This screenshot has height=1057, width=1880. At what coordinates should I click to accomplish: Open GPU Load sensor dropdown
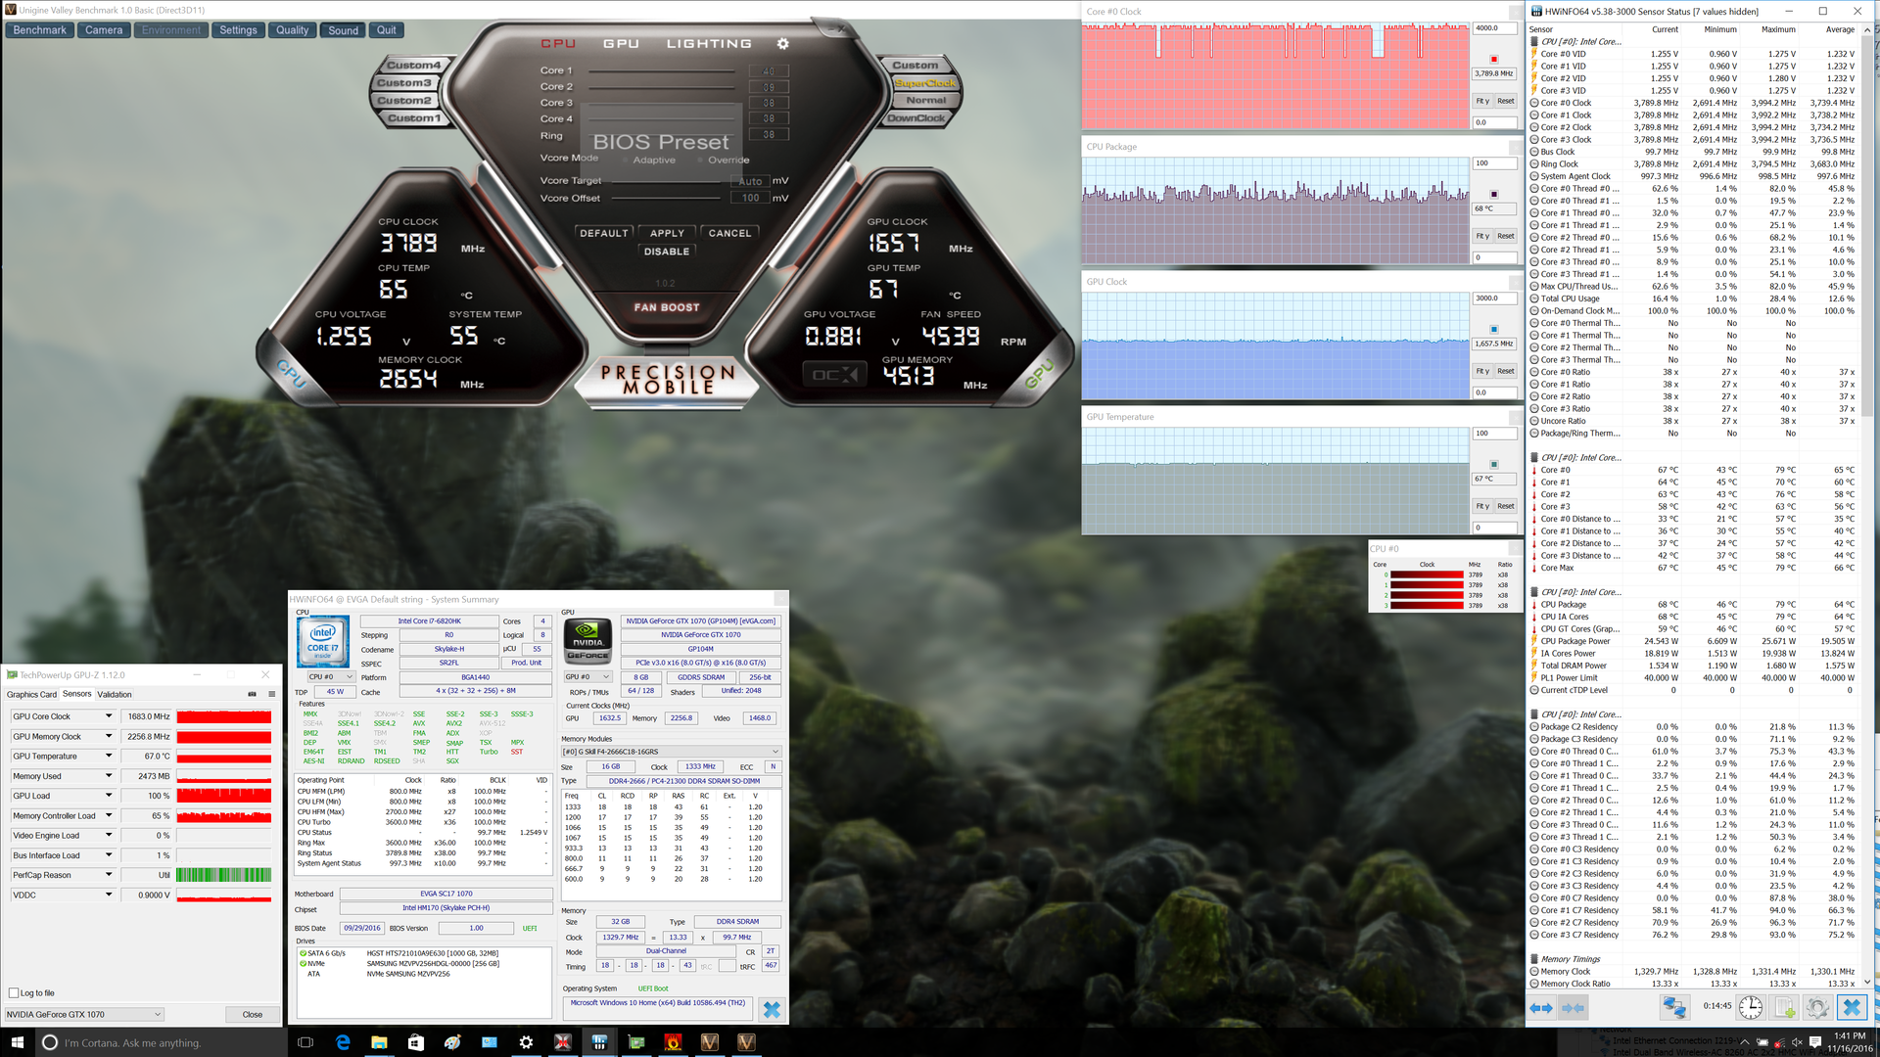pos(109,796)
